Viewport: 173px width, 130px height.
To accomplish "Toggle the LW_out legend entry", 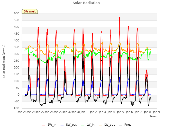I will click(x=107, y=125).
